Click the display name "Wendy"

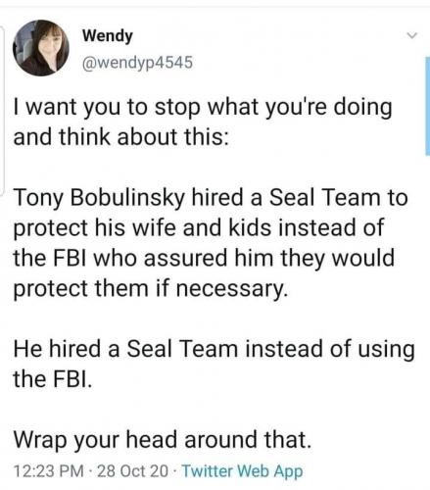pos(108,35)
